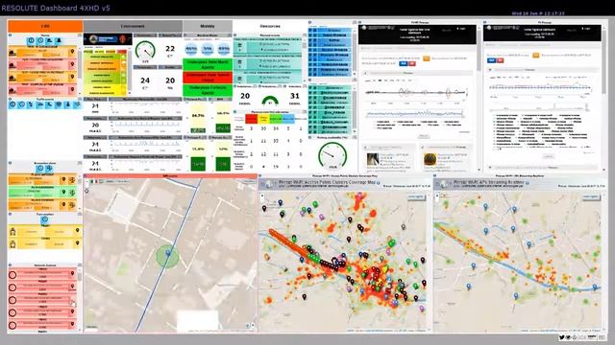Select the orange header tab at top left

pos(45,26)
